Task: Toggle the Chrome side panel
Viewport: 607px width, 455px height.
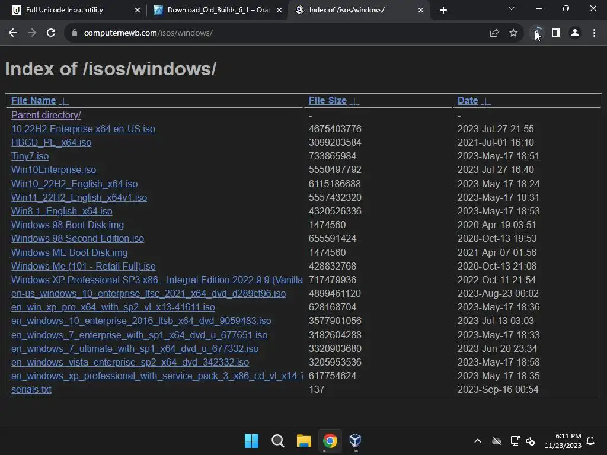Action: point(556,33)
